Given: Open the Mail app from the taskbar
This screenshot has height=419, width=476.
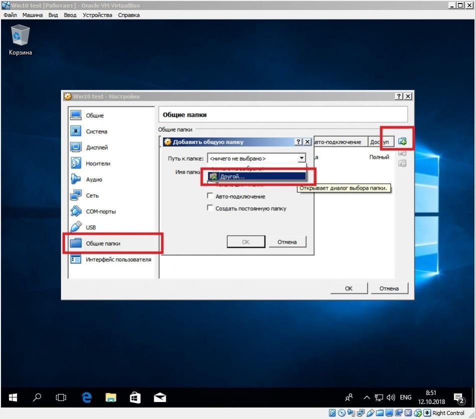Looking at the screenshot, I should 160,397.
